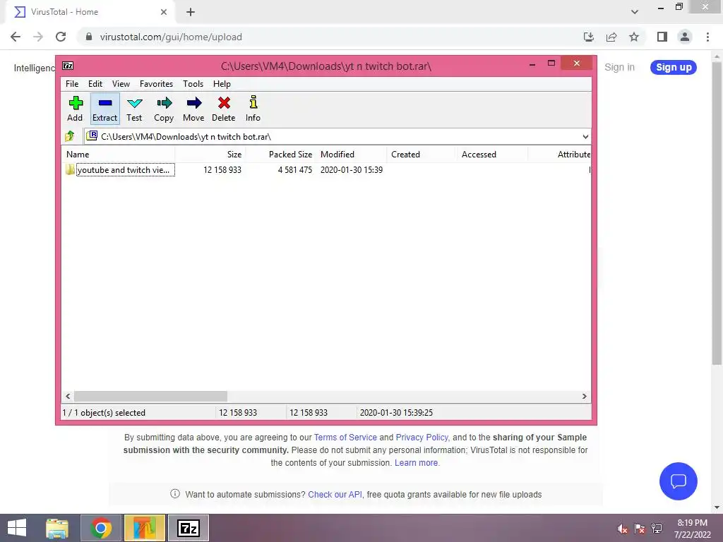Click folder icon of youtube and twitch item
The image size is (723, 542).
click(x=70, y=169)
